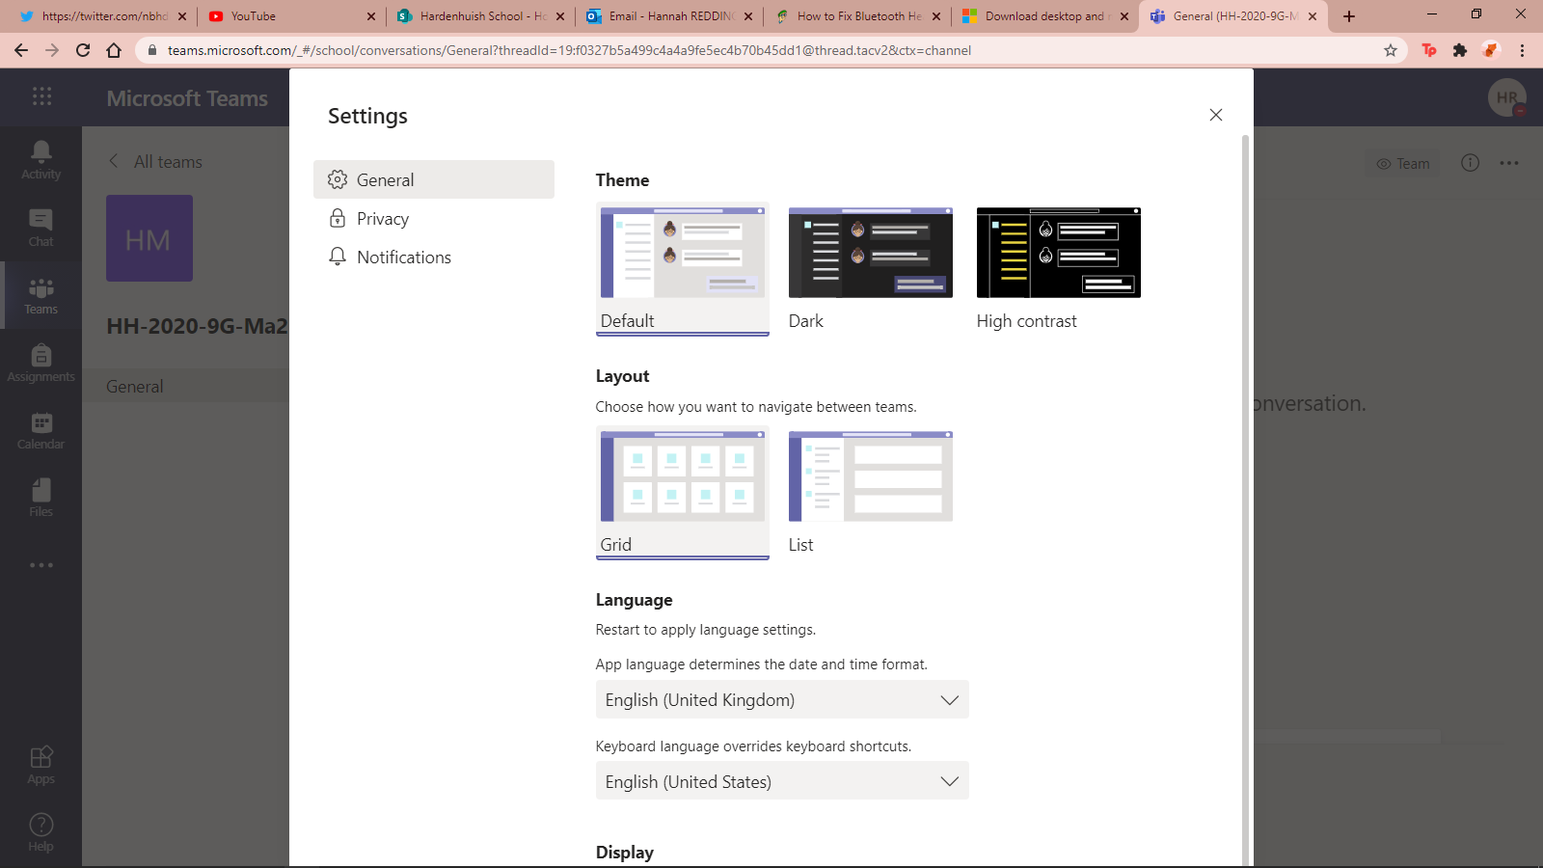This screenshot has width=1543, height=868.
Task: Select the General channel in team list
Action: (185, 386)
